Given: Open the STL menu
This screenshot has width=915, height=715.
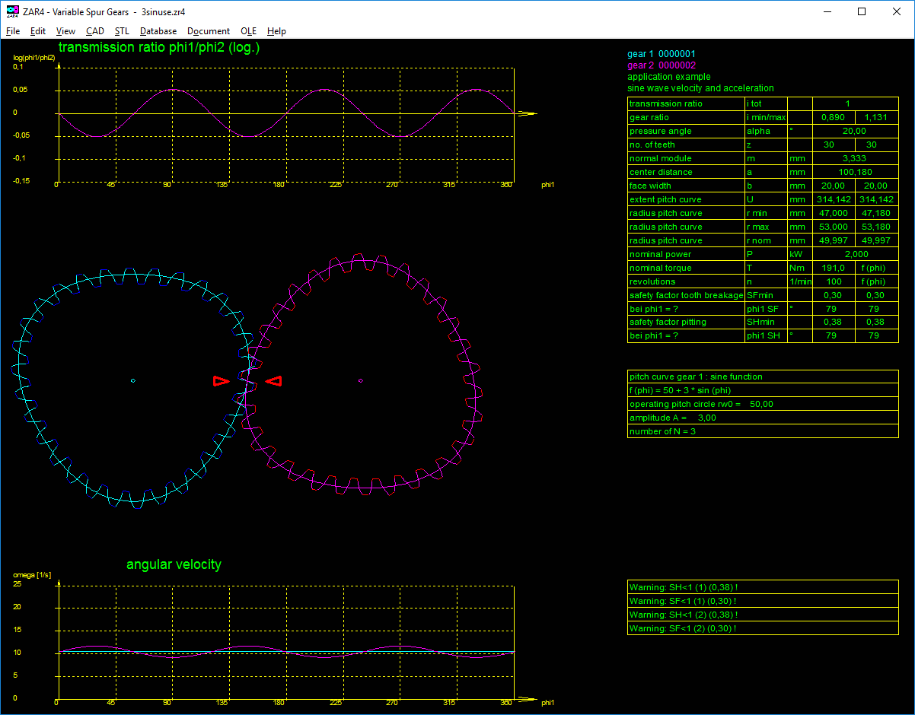Looking at the screenshot, I should [122, 31].
